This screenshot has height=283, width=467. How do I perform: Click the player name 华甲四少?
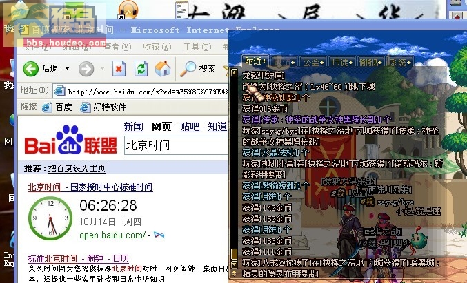[393, 244]
